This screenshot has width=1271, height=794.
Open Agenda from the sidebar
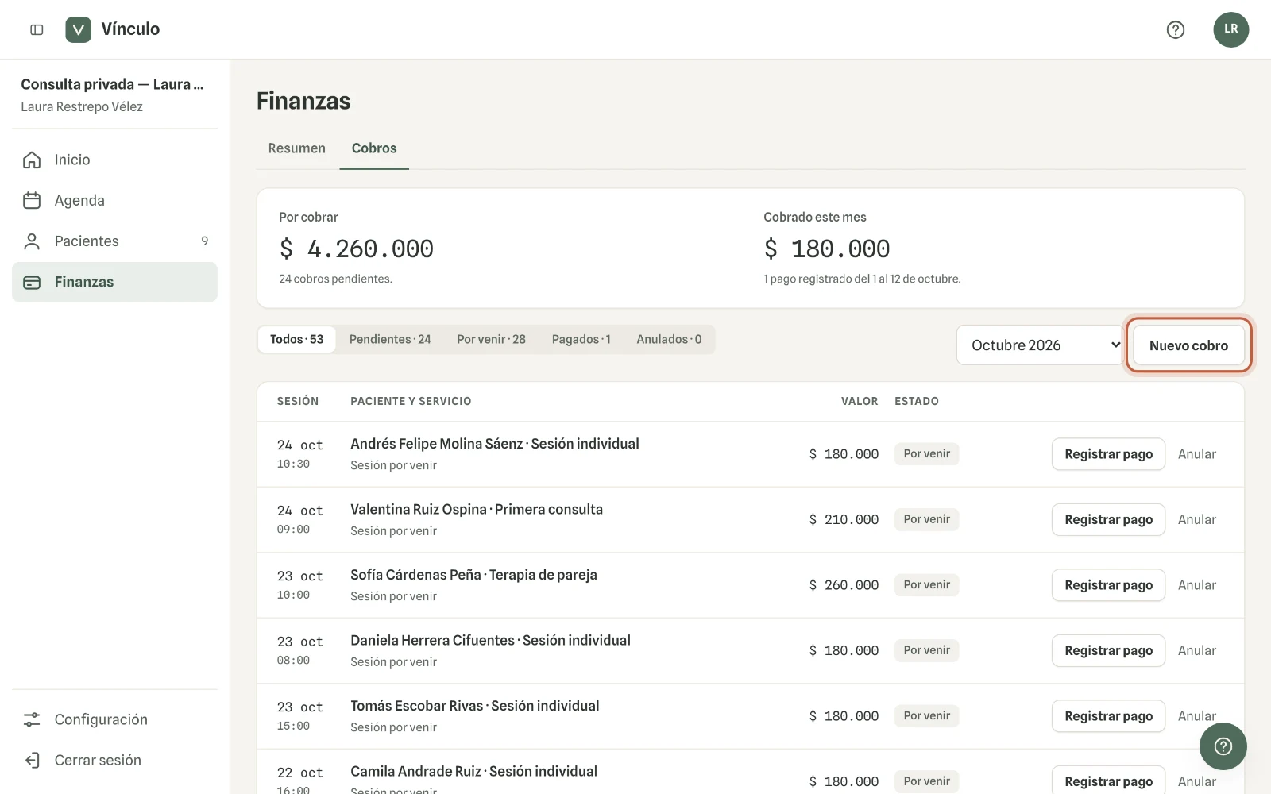(x=114, y=201)
